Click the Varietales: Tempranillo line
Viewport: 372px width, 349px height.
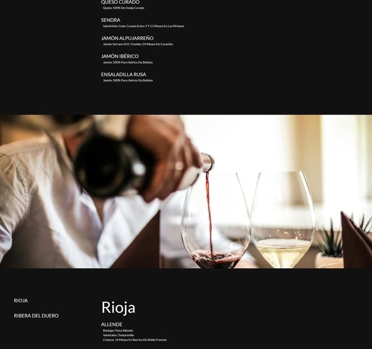(118, 335)
